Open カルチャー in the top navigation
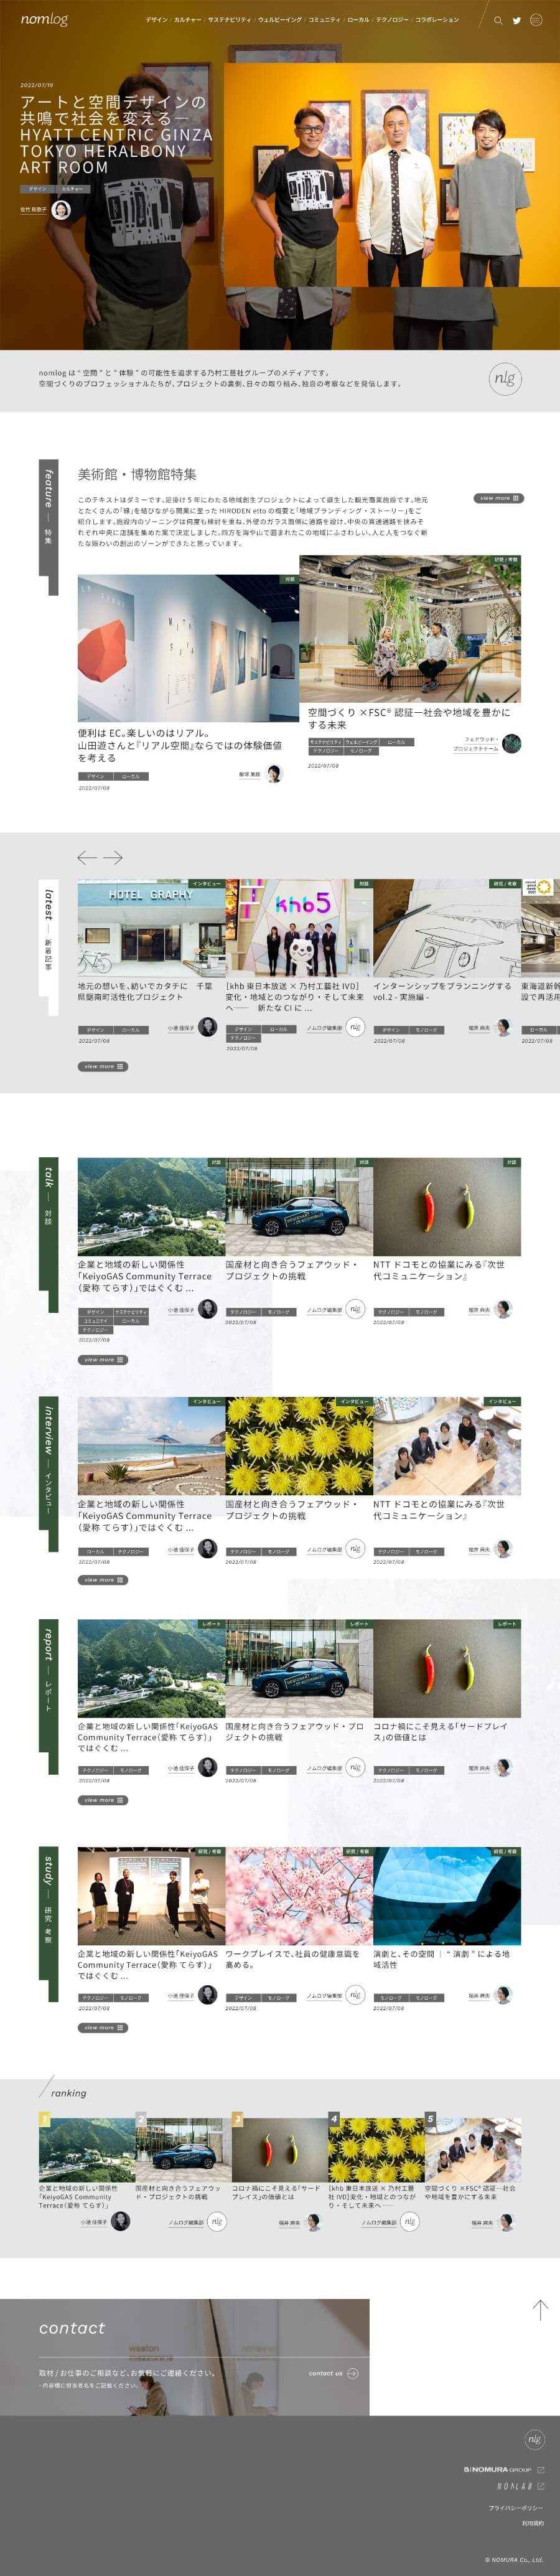This screenshot has height=2576, width=560. click(187, 20)
